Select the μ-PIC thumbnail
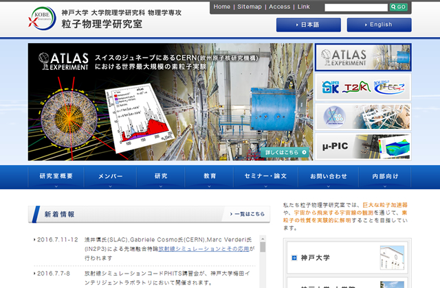440x288 pixels. 363,146
